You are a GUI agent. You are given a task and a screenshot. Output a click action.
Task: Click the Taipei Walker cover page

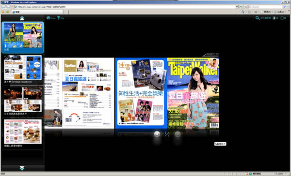193,93
